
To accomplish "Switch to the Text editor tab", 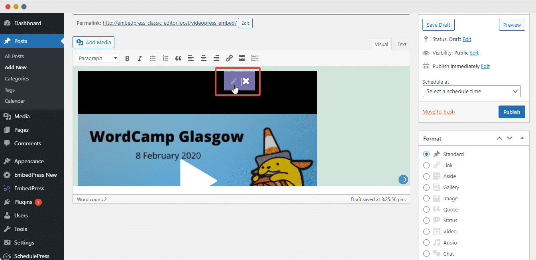I will pyautogui.click(x=402, y=45).
